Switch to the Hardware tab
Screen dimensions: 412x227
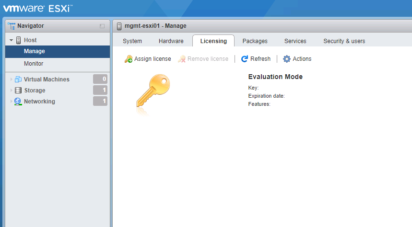point(171,41)
